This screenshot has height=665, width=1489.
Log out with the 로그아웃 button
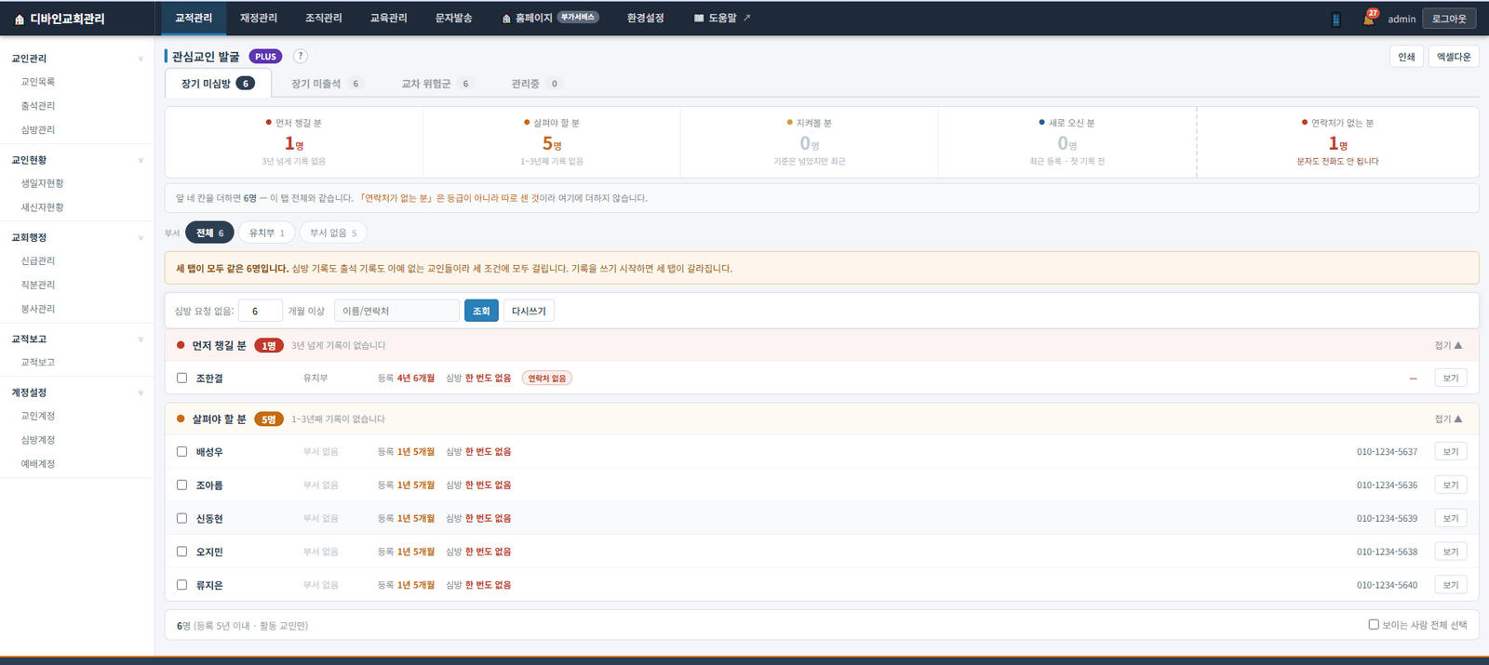1449,19
